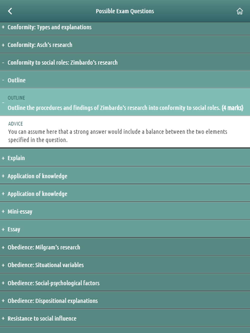Viewport: 250px width, 333px height.
Task: Go back using the left arrow icon
Action: coord(10,11)
